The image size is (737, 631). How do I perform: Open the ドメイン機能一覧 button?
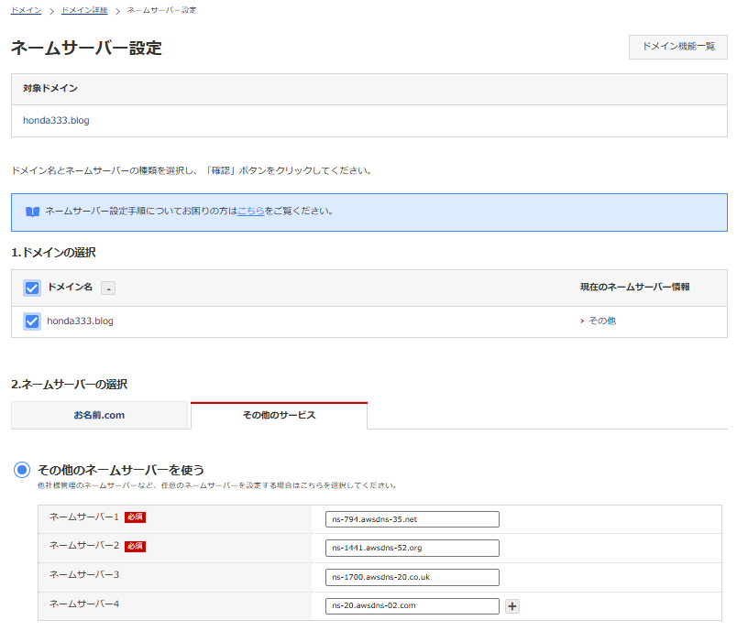(677, 47)
